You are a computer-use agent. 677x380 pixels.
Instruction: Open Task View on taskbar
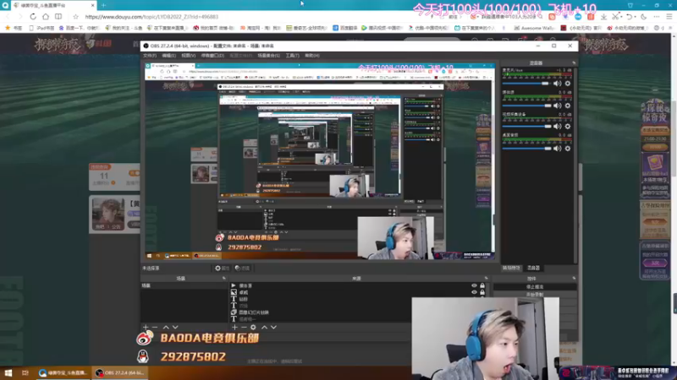pos(25,372)
